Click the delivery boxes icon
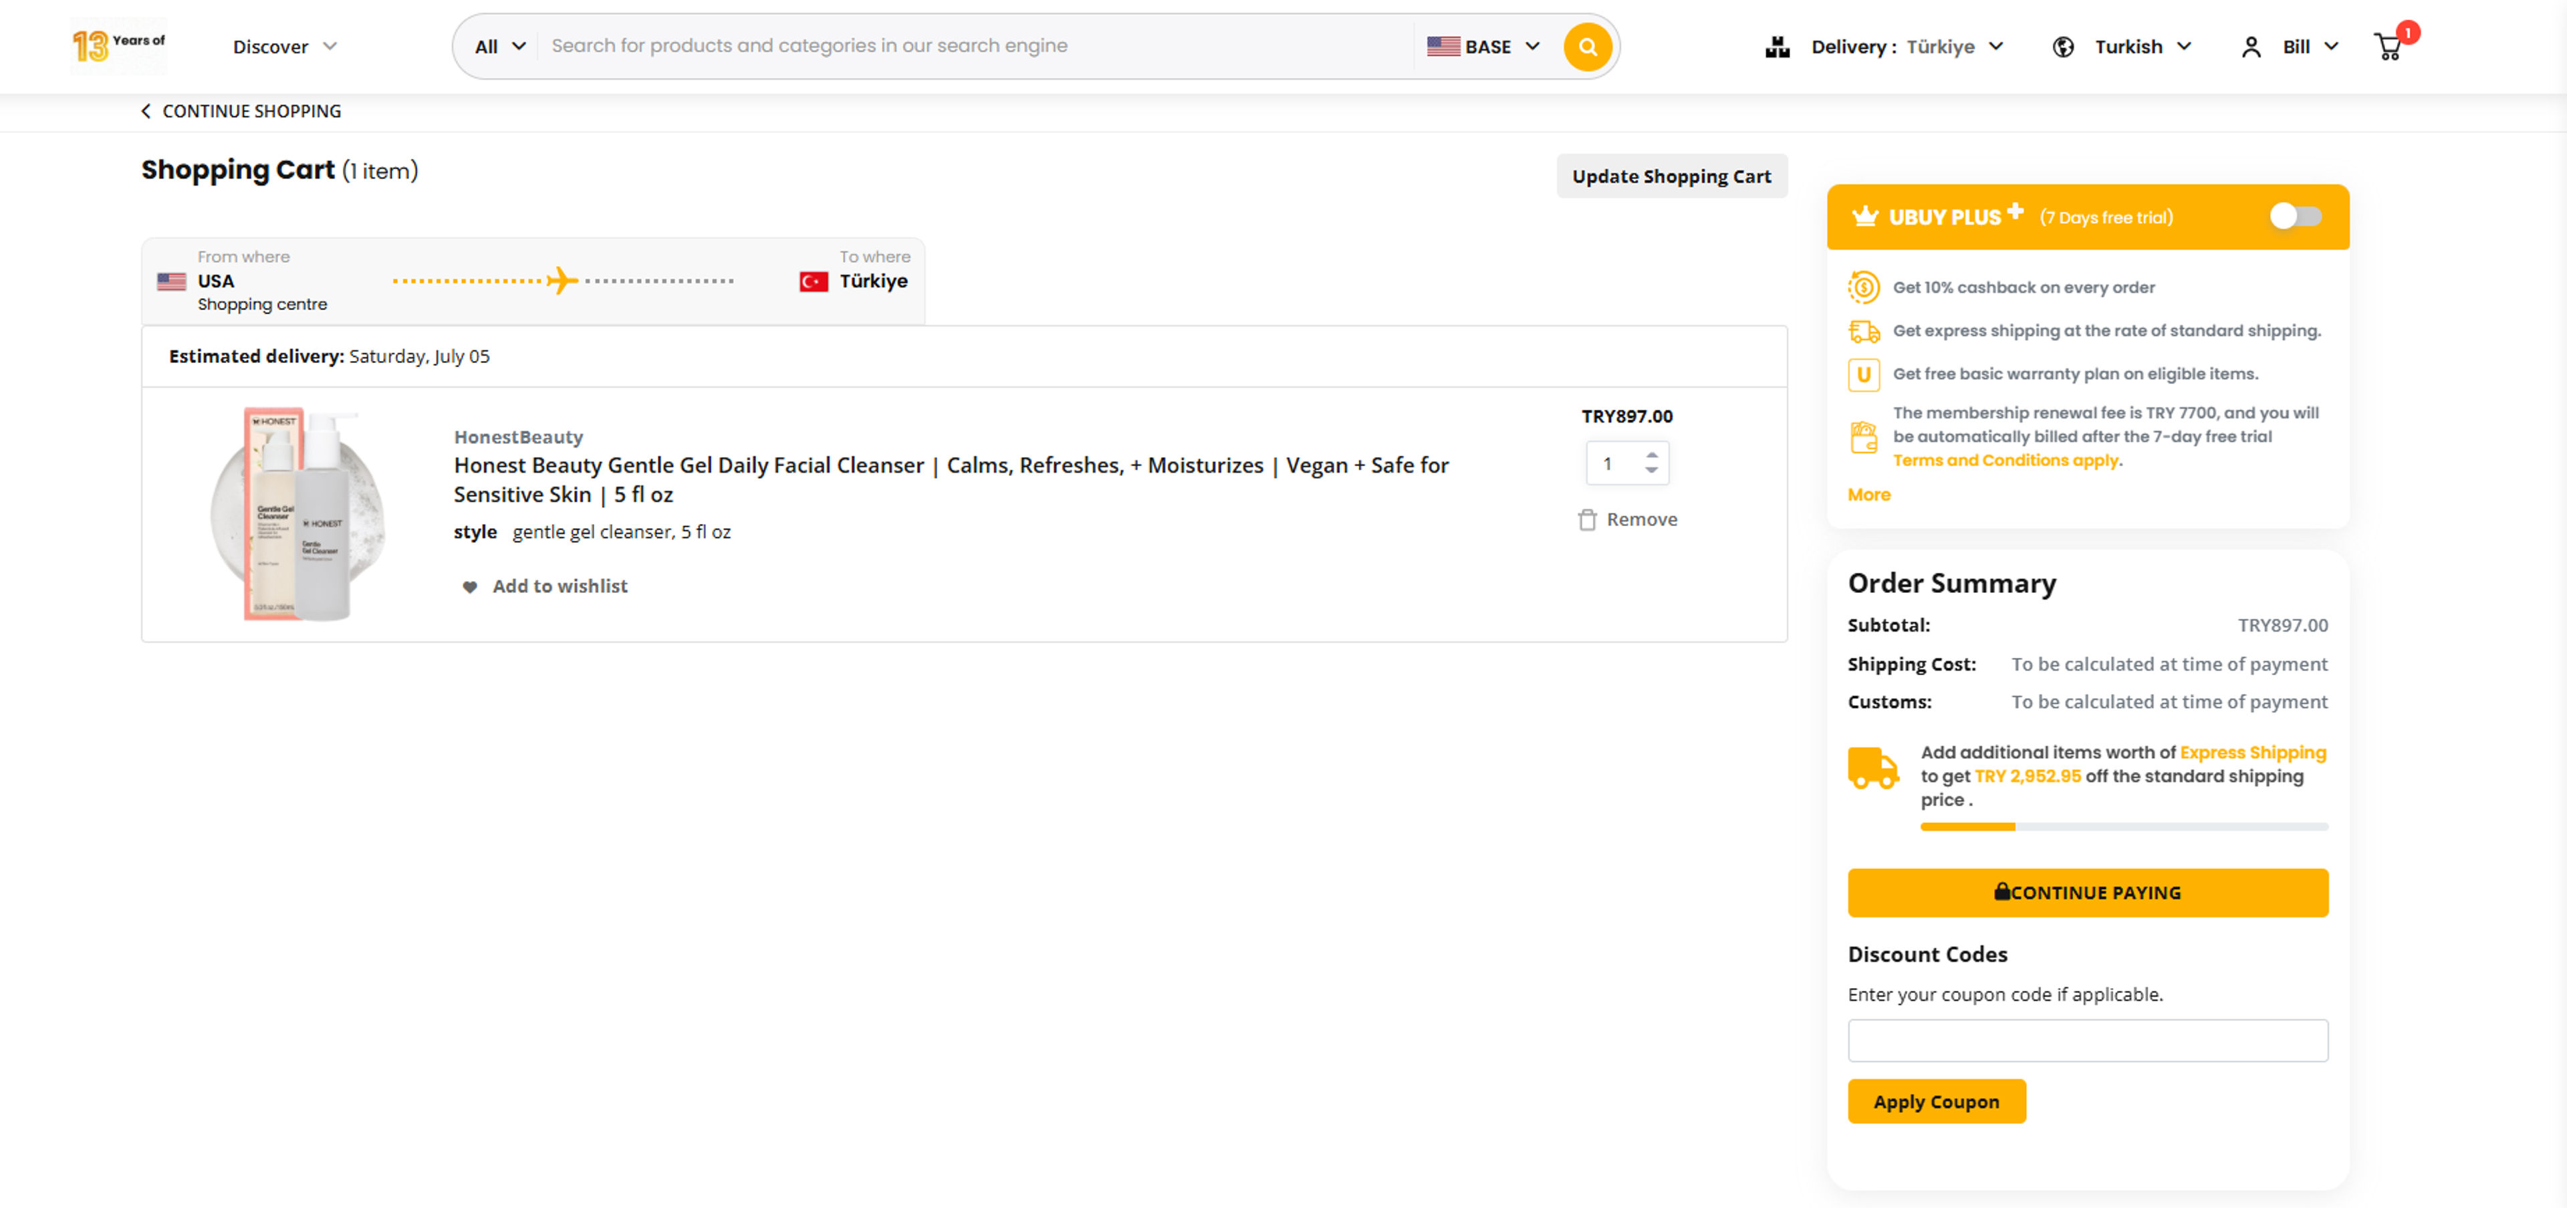The image size is (2567, 1208). click(1777, 47)
